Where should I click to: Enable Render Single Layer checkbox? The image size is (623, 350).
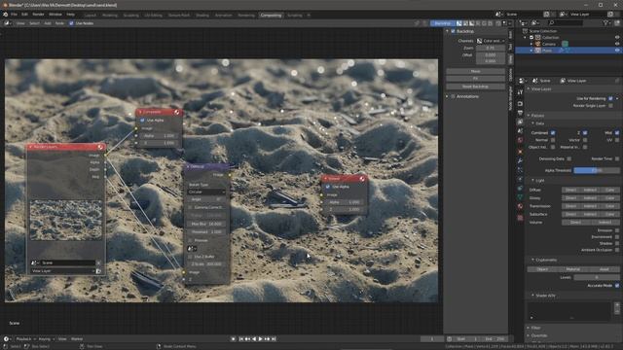pos(610,106)
